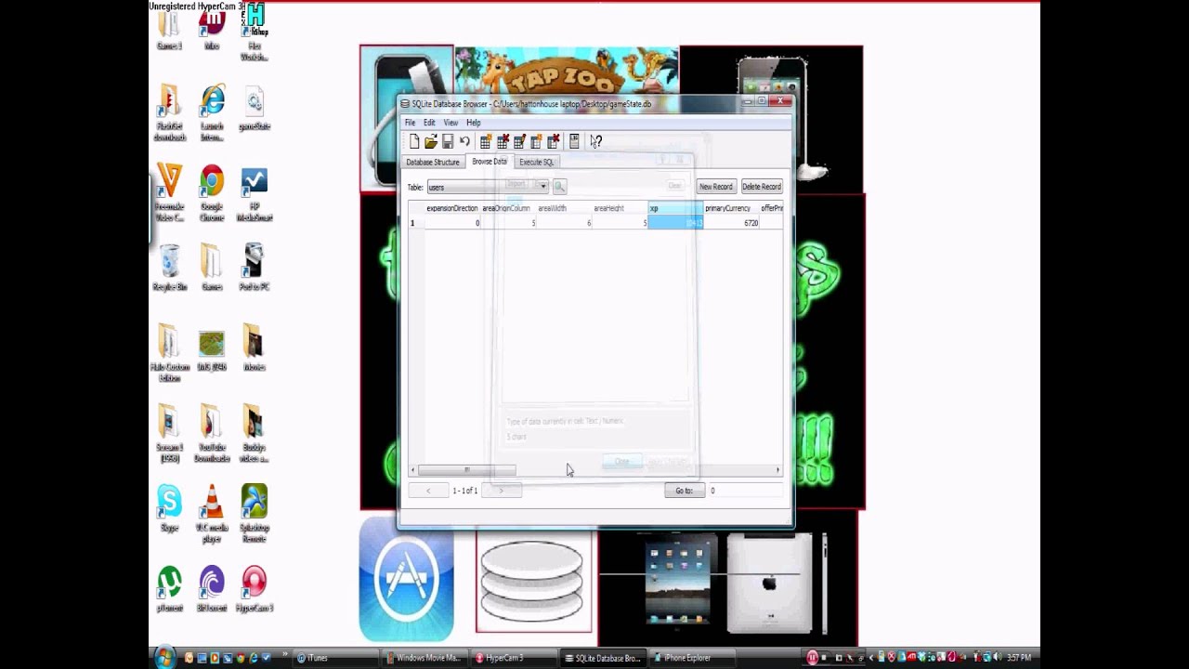The image size is (1189, 669).
Task: Click the Go to button
Action: click(685, 491)
